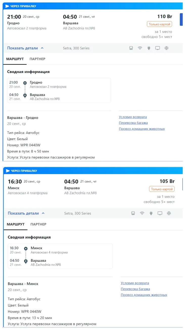Click the TV screen icon in the Grodno trip
Screen dimensions: 185x330
pos(158,48)
